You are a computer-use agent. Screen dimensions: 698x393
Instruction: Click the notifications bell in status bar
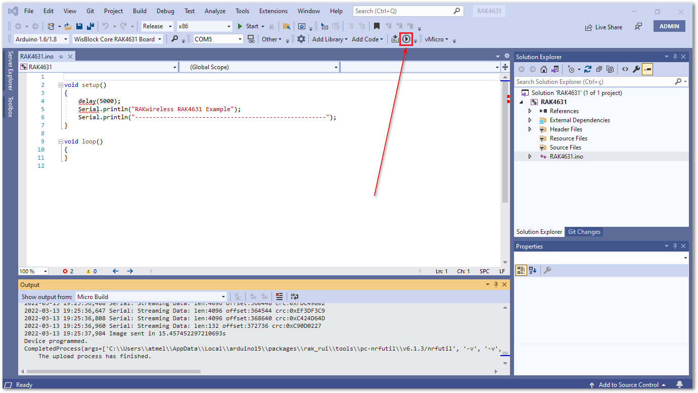click(680, 384)
